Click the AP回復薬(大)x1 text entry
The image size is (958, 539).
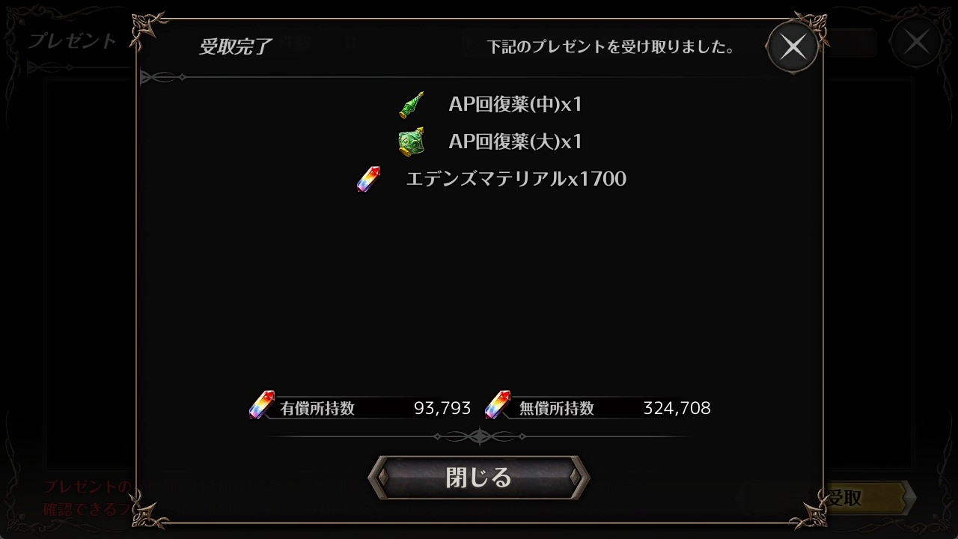pos(515,141)
